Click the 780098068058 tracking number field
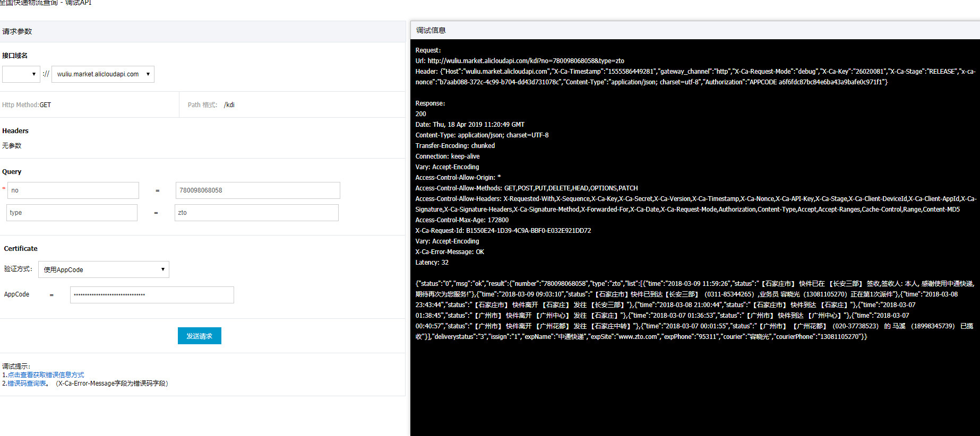The height and width of the screenshot is (436, 980). [x=257, y=190]
